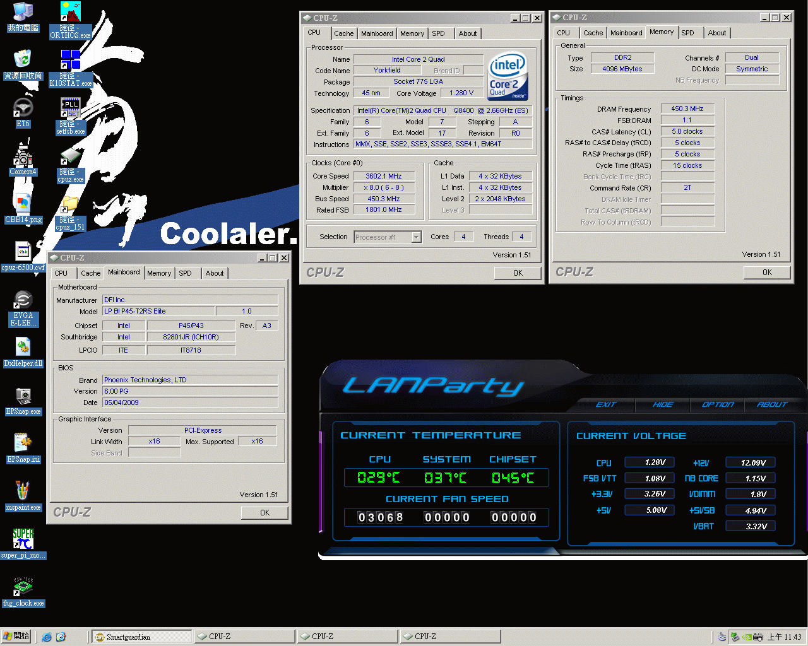This screenshot has height=646, width=808.
Task: Select the EPSnap.exe desktop icon
Action: point(23,401)
